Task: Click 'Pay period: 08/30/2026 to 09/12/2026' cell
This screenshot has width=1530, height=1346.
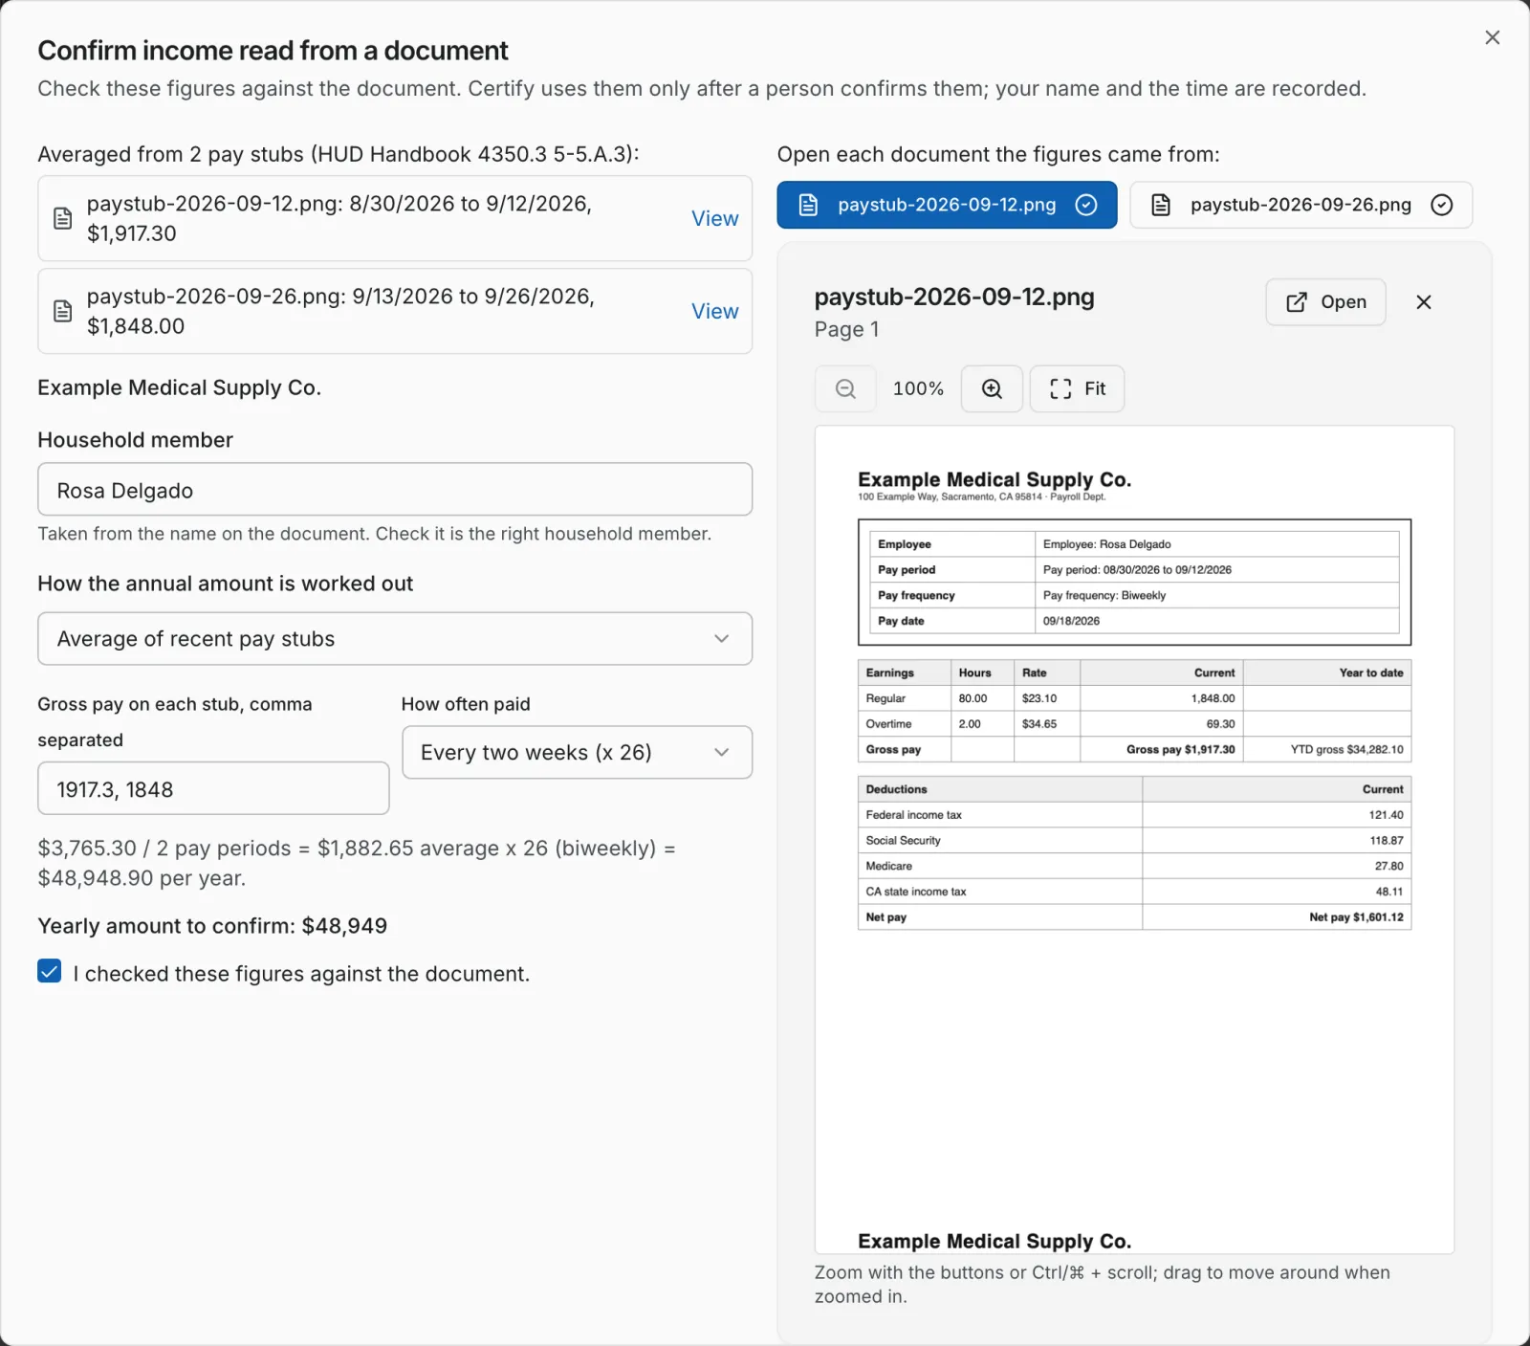Action: pos(1216,569)
